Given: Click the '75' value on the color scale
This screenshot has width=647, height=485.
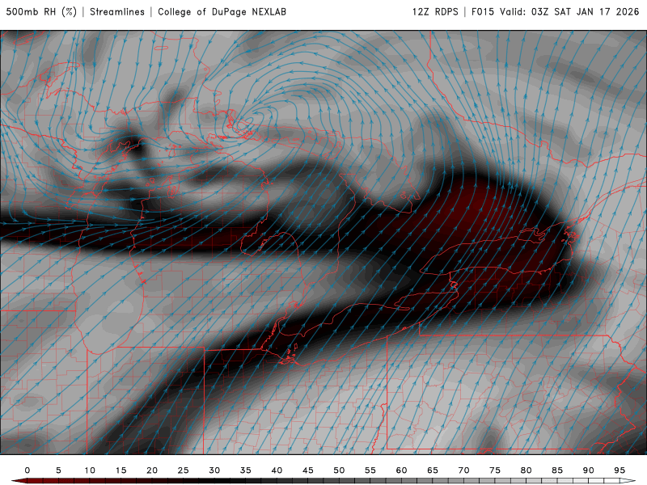Looking at the screenshot, I should [x=495, y=470].
